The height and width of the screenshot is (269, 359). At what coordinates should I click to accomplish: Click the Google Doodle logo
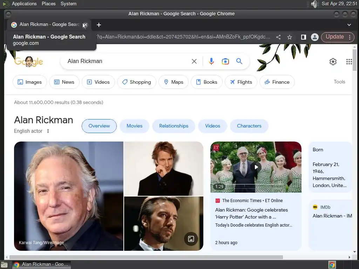29,62
